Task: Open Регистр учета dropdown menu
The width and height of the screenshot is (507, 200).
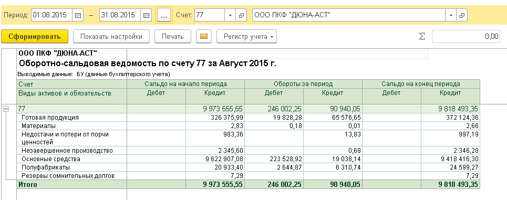Action: [246, 37]
